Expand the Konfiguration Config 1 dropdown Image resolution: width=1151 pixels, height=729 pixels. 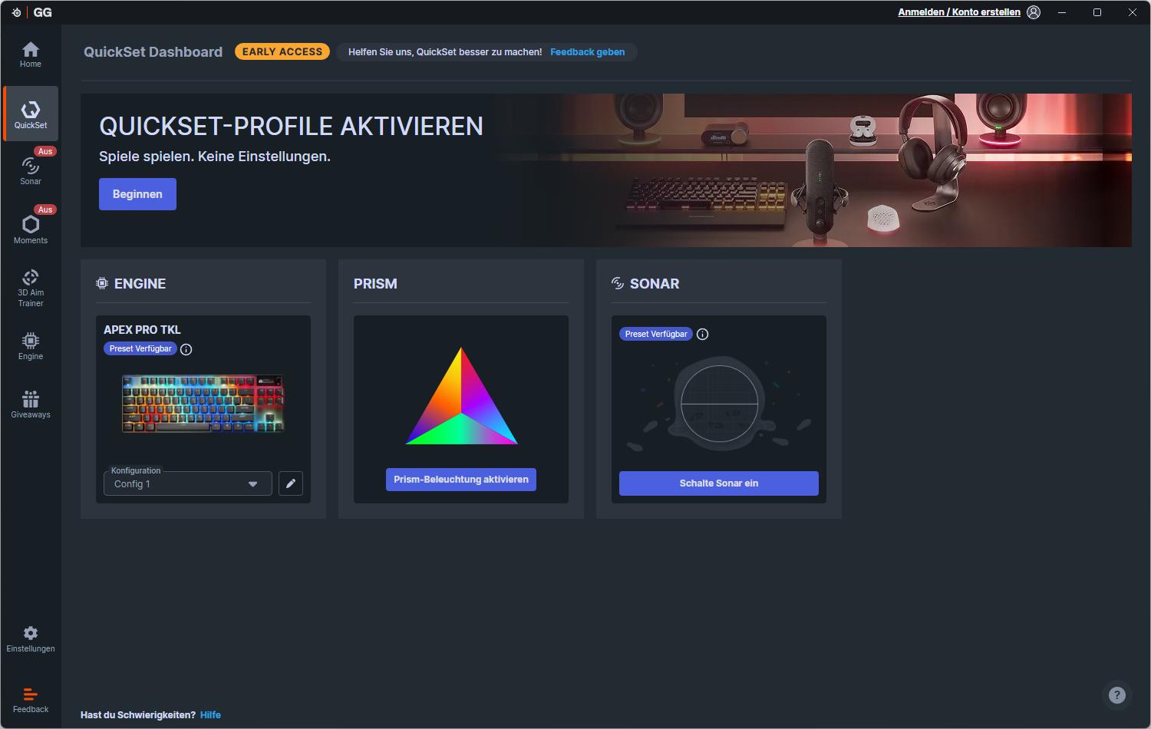coord(187,484)
